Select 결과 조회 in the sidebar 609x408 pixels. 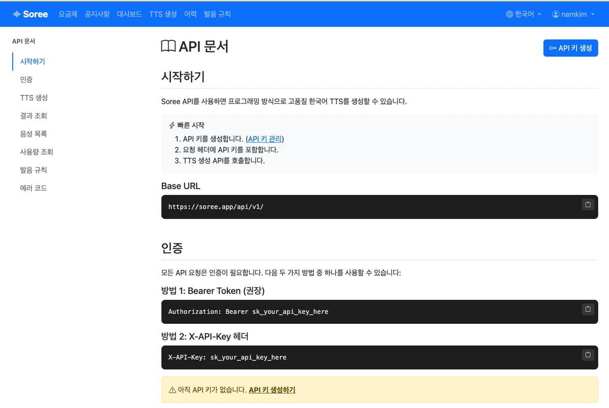(x=33, y=116)
